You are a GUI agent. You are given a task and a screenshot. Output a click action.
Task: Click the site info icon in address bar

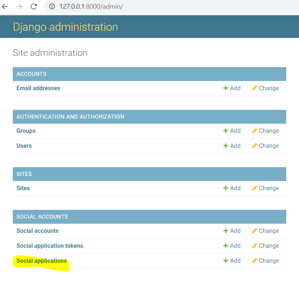click(52, 7)
